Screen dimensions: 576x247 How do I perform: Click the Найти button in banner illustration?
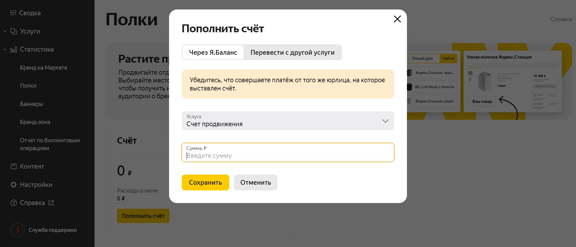point(448,58)
